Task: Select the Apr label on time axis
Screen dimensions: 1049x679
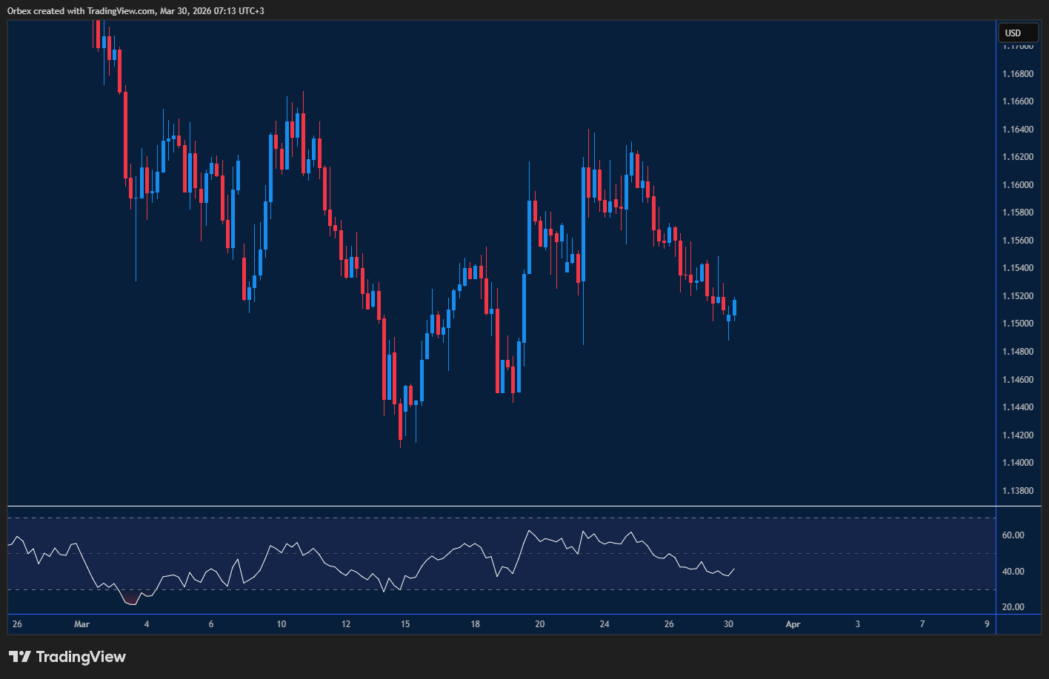Action: point(793,624)
